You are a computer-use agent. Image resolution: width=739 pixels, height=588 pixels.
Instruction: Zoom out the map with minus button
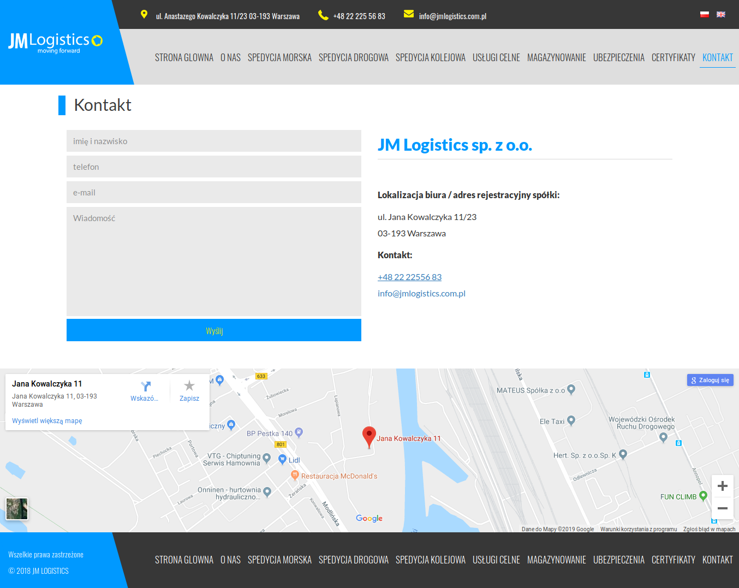[723, 508]
